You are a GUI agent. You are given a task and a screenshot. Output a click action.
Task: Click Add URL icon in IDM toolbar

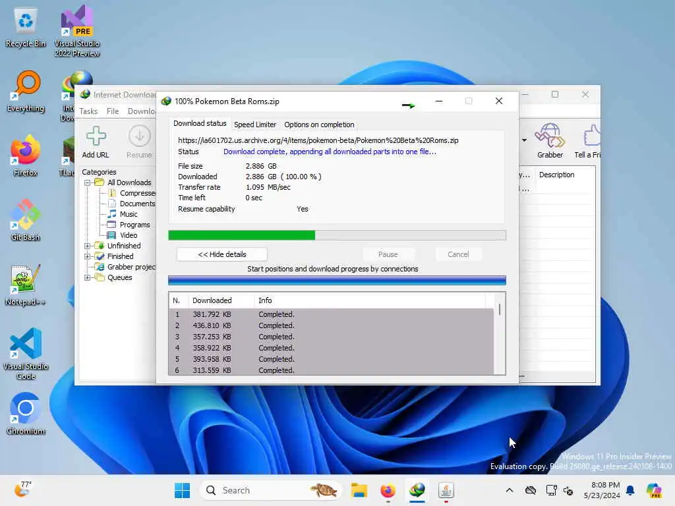point(96,142)
